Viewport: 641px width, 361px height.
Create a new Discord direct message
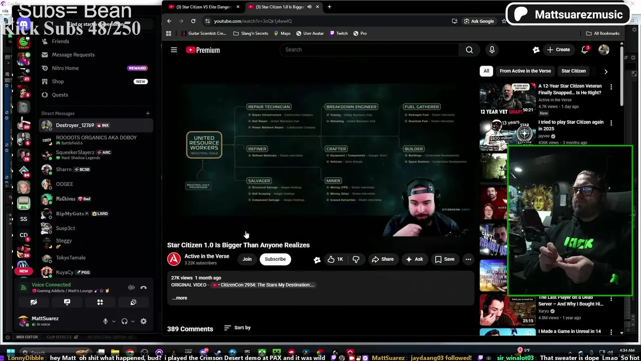pyautogui.click(x=148, y=113)
